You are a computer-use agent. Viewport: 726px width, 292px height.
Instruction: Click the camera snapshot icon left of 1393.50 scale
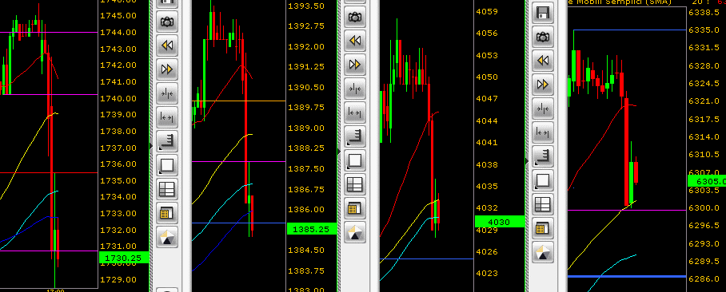point(166,21)
